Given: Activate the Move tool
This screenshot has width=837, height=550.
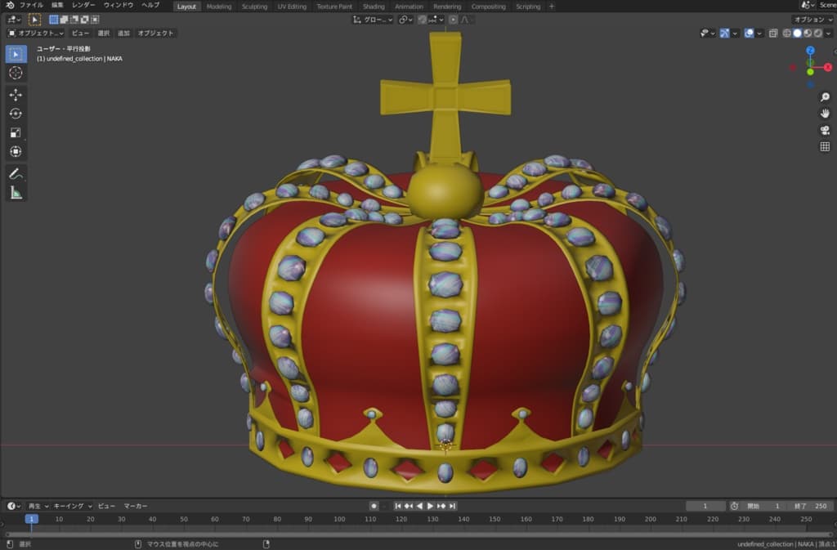Looking at the screenshot, I should [16, 95].
